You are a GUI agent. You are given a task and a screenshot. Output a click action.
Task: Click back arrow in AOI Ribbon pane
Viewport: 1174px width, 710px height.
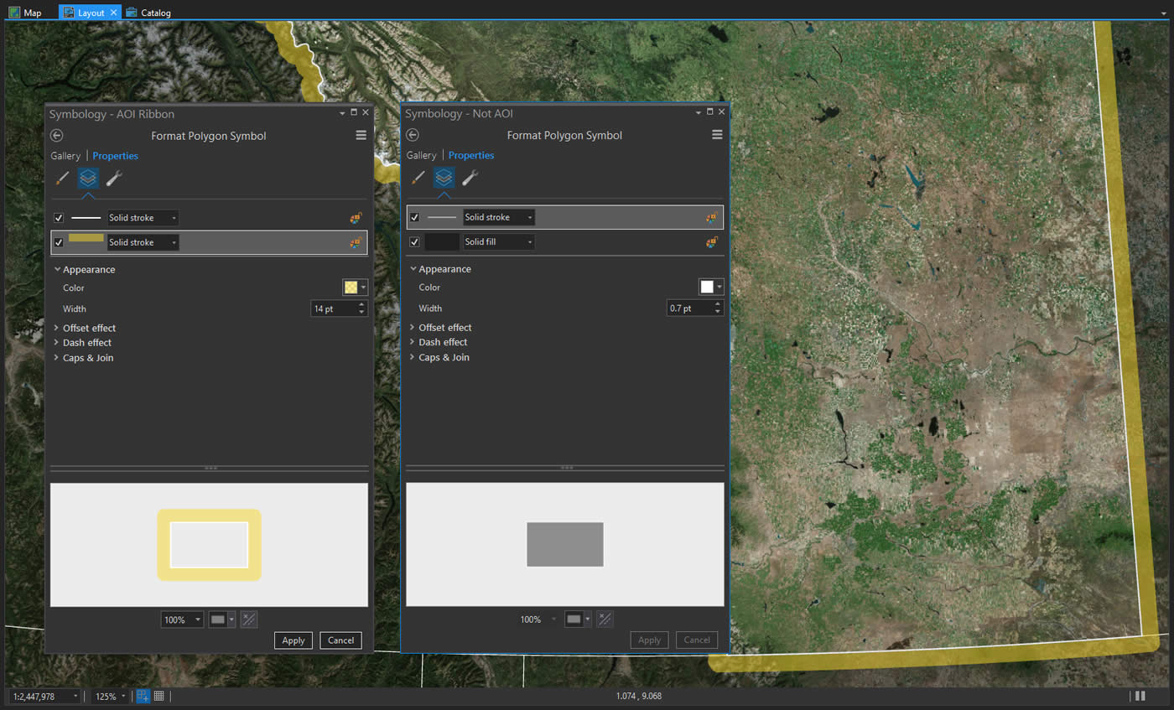57,136
